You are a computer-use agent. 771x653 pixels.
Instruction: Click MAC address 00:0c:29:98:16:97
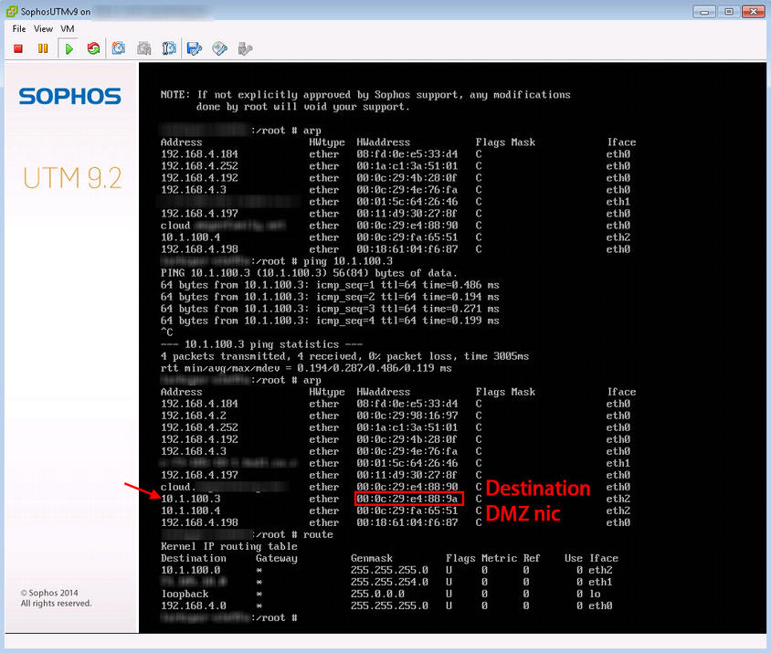coord(407,416)
